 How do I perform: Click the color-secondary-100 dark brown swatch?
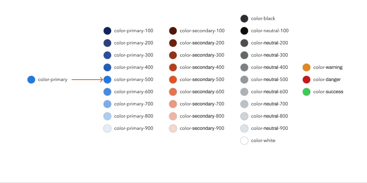(173, 31)
